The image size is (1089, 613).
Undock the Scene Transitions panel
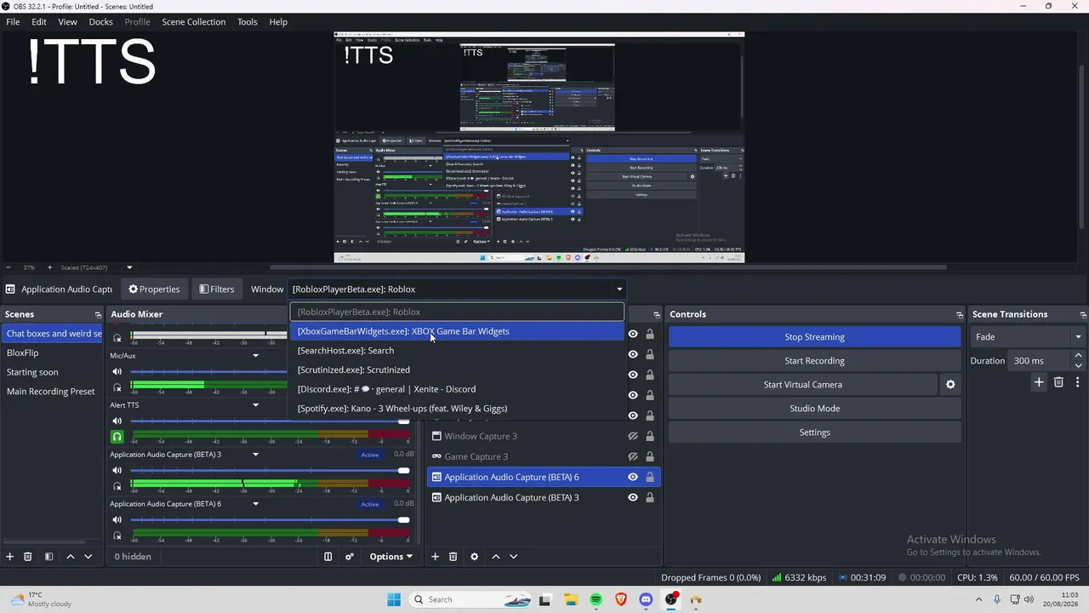[1082, 315]
